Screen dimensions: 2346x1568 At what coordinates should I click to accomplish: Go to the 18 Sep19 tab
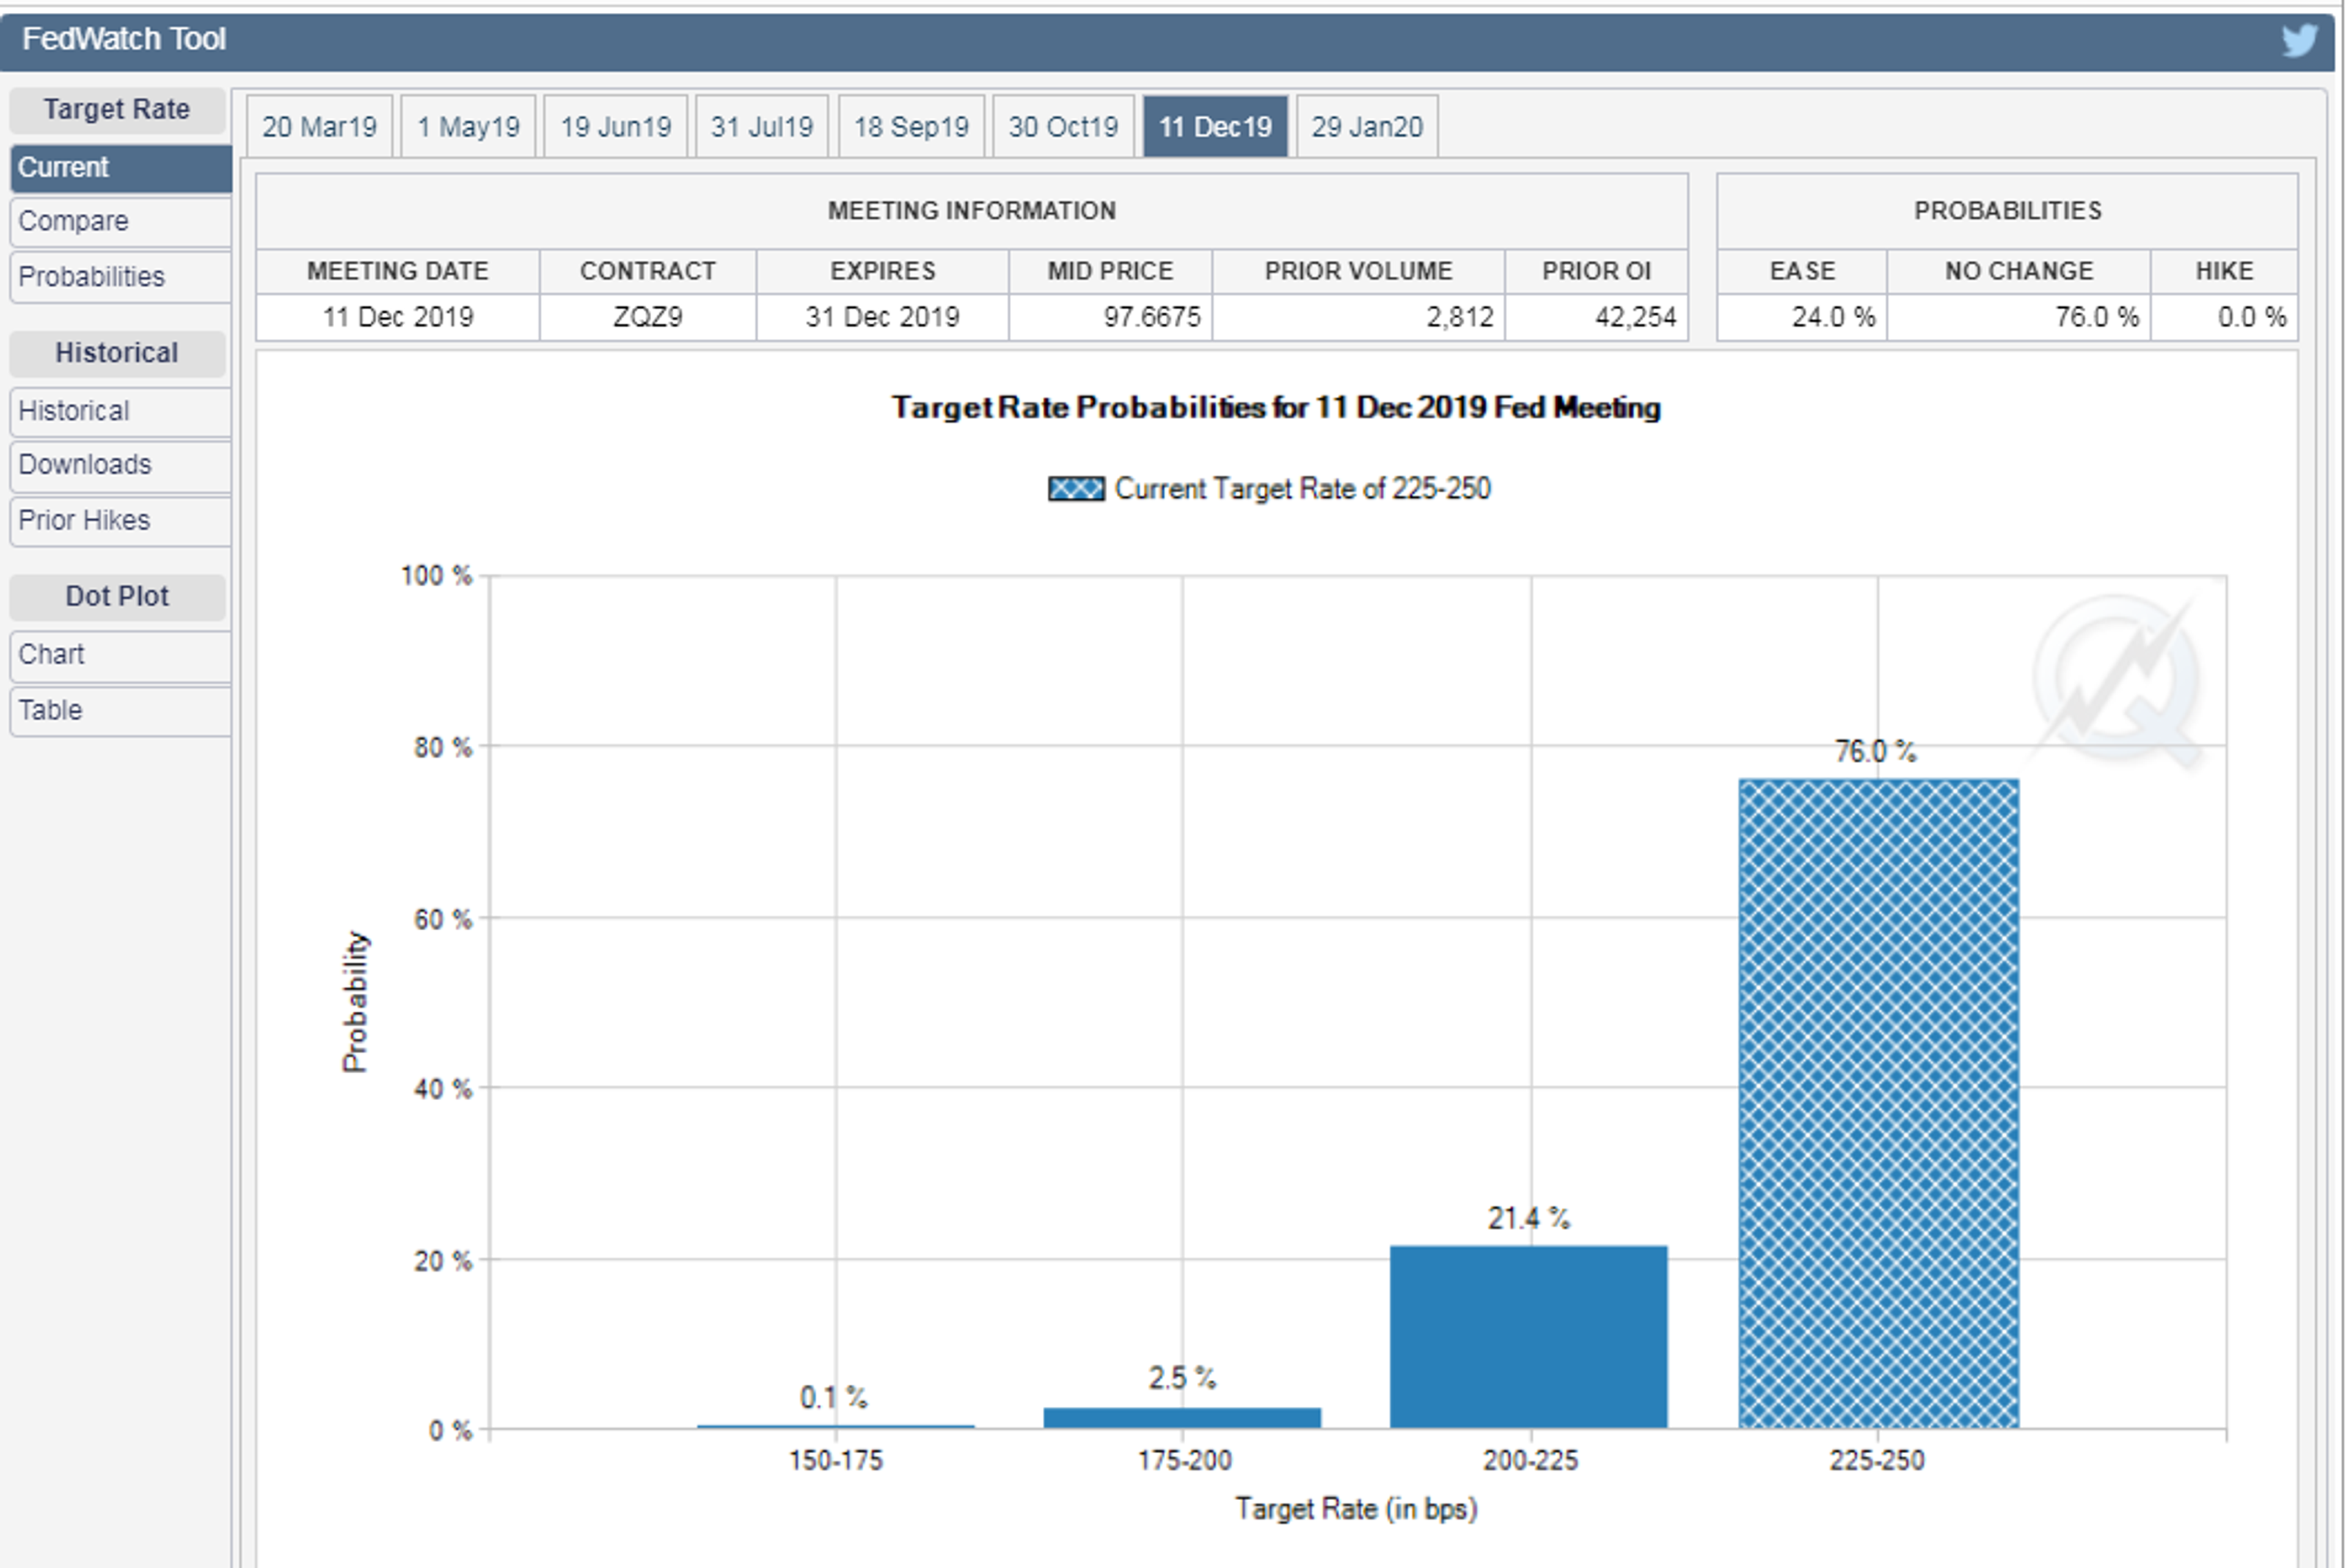tap(911, 127)
